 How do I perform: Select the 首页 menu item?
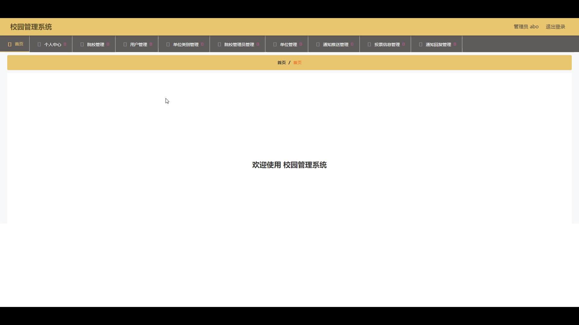[15, 44]
